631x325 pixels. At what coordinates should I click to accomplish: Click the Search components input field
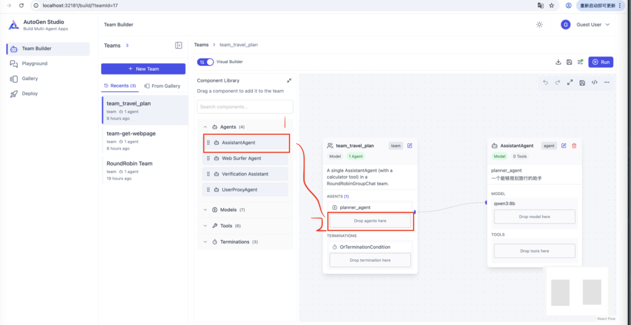(245, 106)
